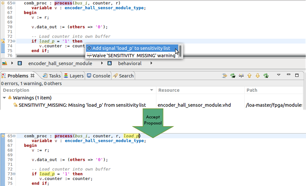Collapse the Warnings (1 item) group

tap(4, 98)
